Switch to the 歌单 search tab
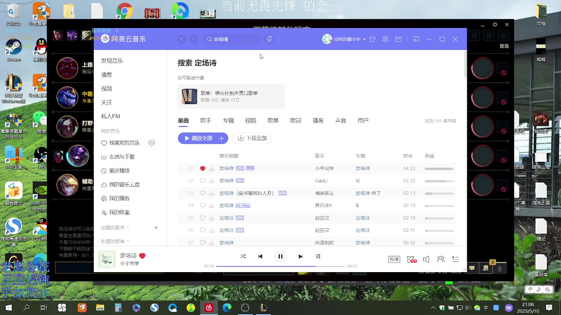 click(273, 121)
